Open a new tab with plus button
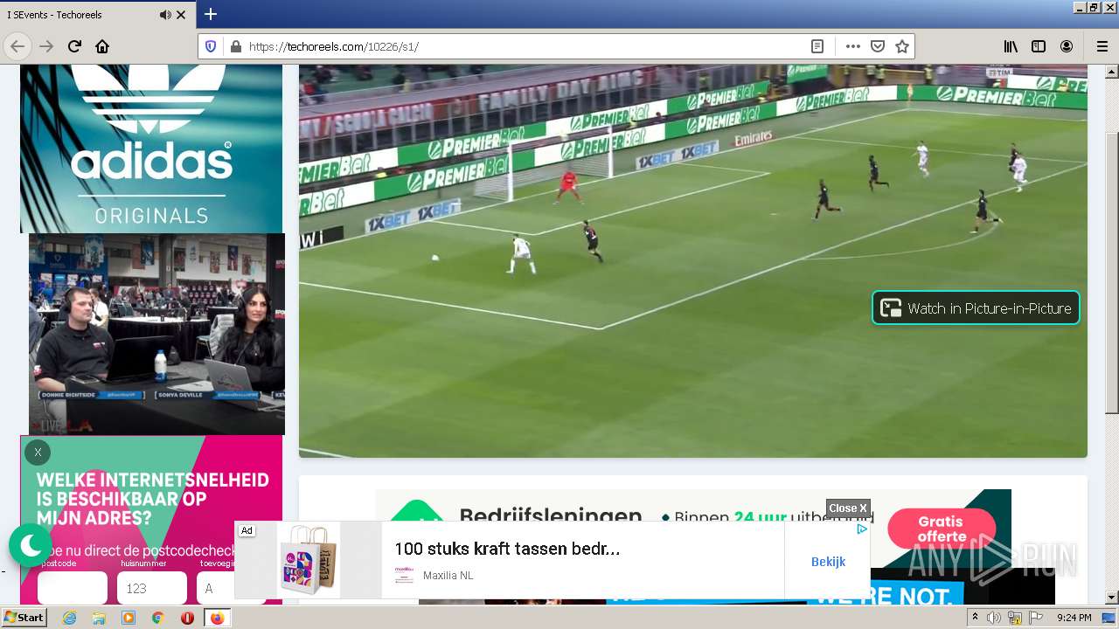 click(211, 14)
